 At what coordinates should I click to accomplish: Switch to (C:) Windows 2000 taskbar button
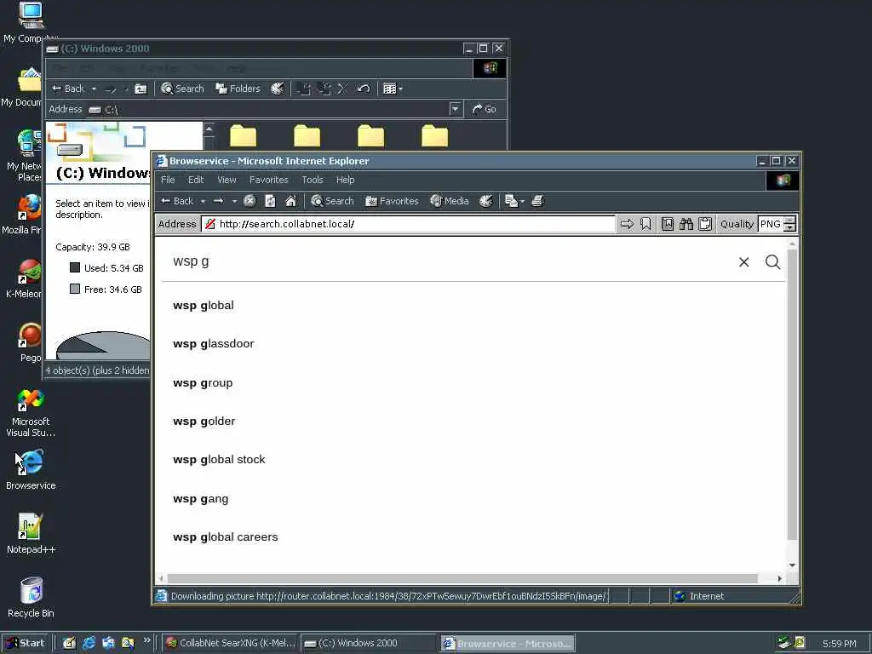[x=370, y=643]
